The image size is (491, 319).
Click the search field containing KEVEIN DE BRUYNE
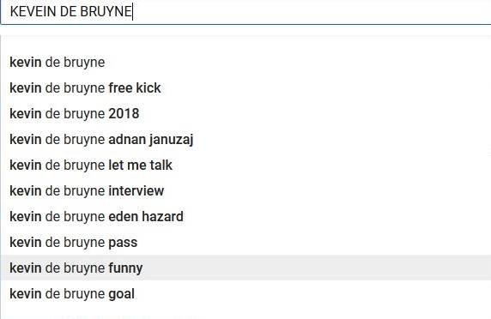[x=246, y=12]
